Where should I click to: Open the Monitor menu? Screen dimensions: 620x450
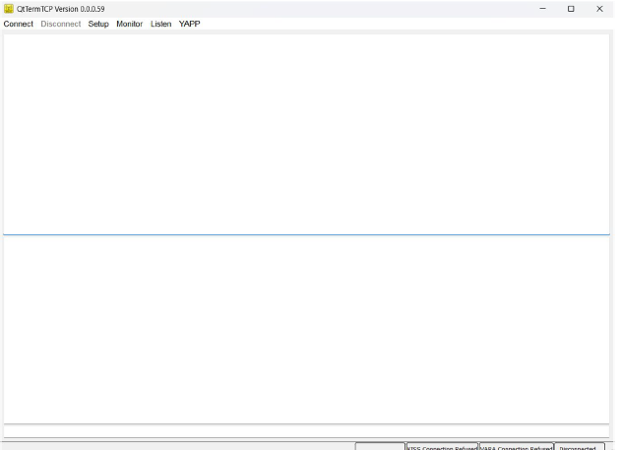pyautogui.click(x=129, y=24)
